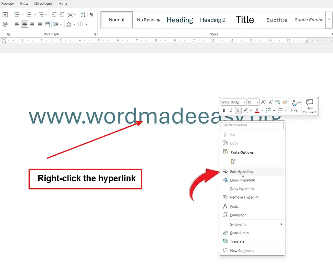
Task: Open the Line Spacing dropdown arrow
Action: click(61, 24)
